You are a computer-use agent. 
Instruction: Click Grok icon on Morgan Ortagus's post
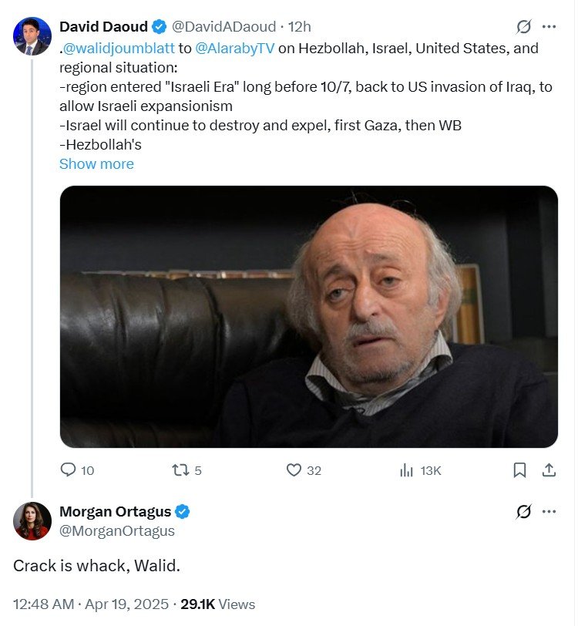[524, 511]
